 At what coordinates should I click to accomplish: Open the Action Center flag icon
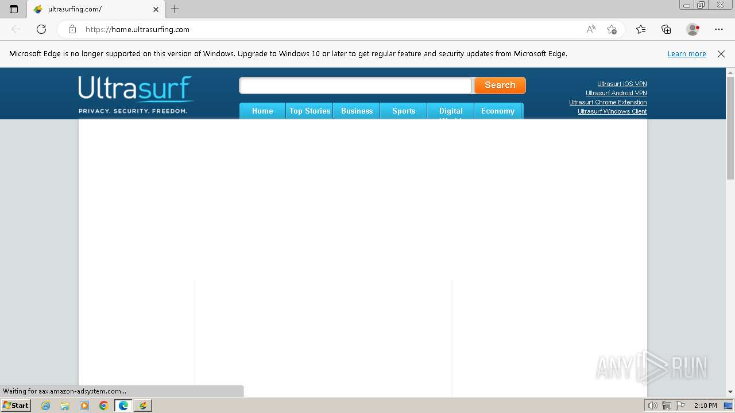(680, 406)
